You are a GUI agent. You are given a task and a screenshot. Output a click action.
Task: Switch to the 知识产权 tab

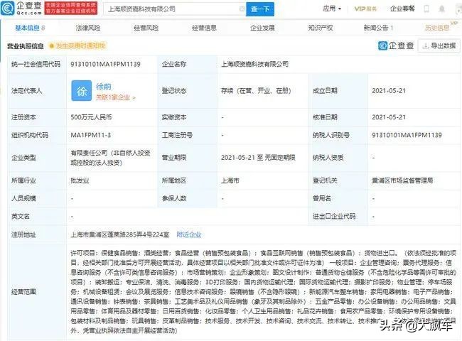coord(321,28)
